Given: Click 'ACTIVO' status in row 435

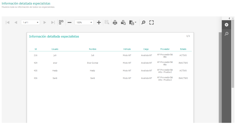Looking at the screenshot, I should [183, 70].
